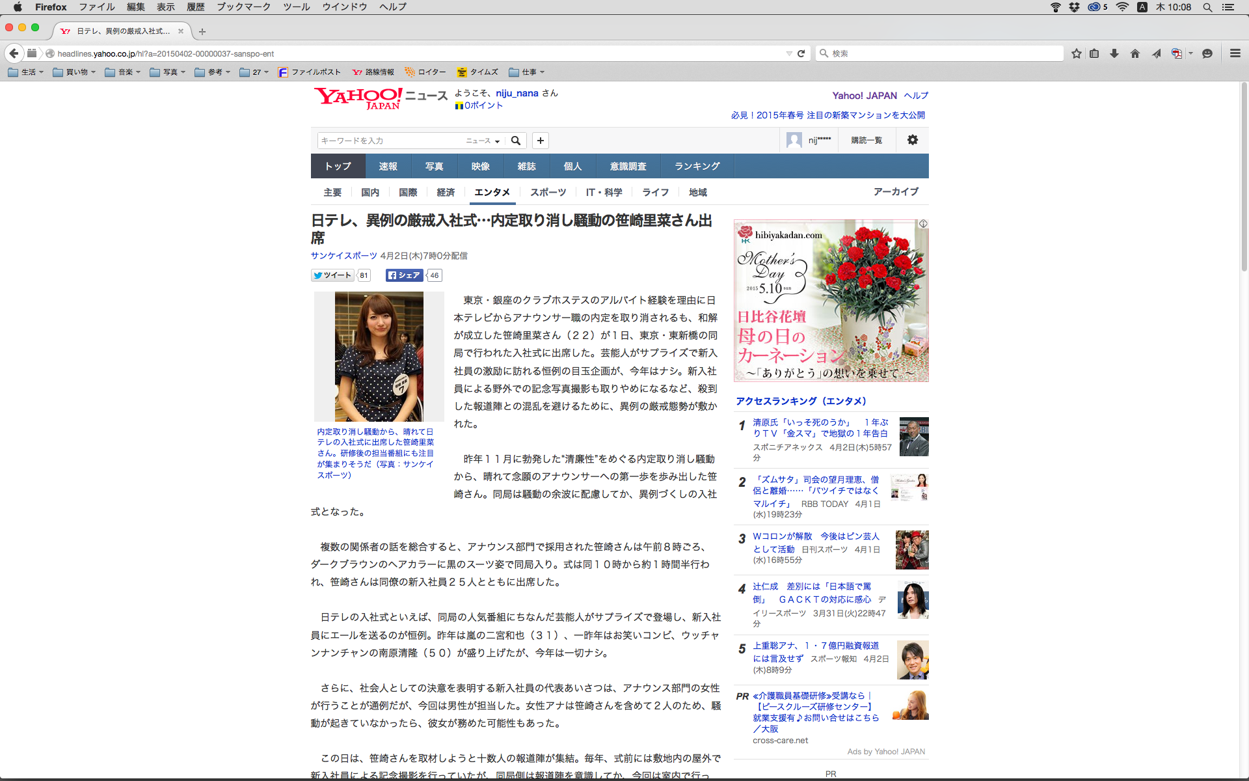
Task: Bookmark this page with star icon
Action: (1077, 53)
